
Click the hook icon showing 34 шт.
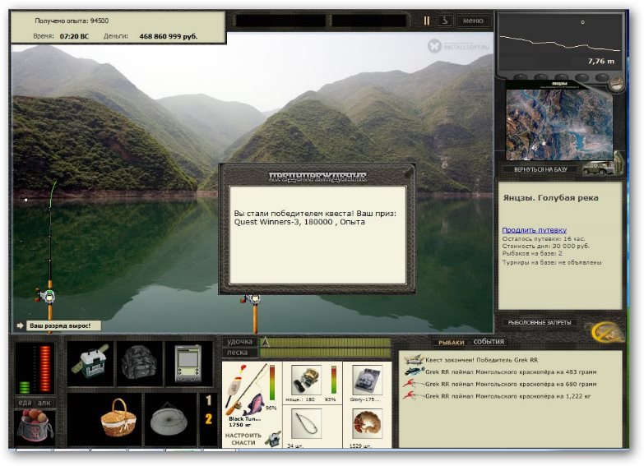pos(306,424)
